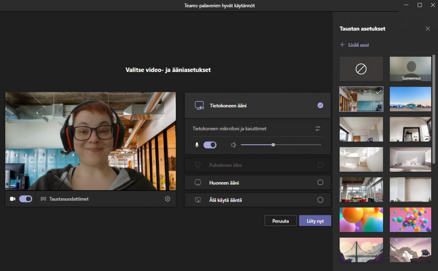Select the office lockers background thumbnail
The image size is (438, 271).
coord(361,99)
